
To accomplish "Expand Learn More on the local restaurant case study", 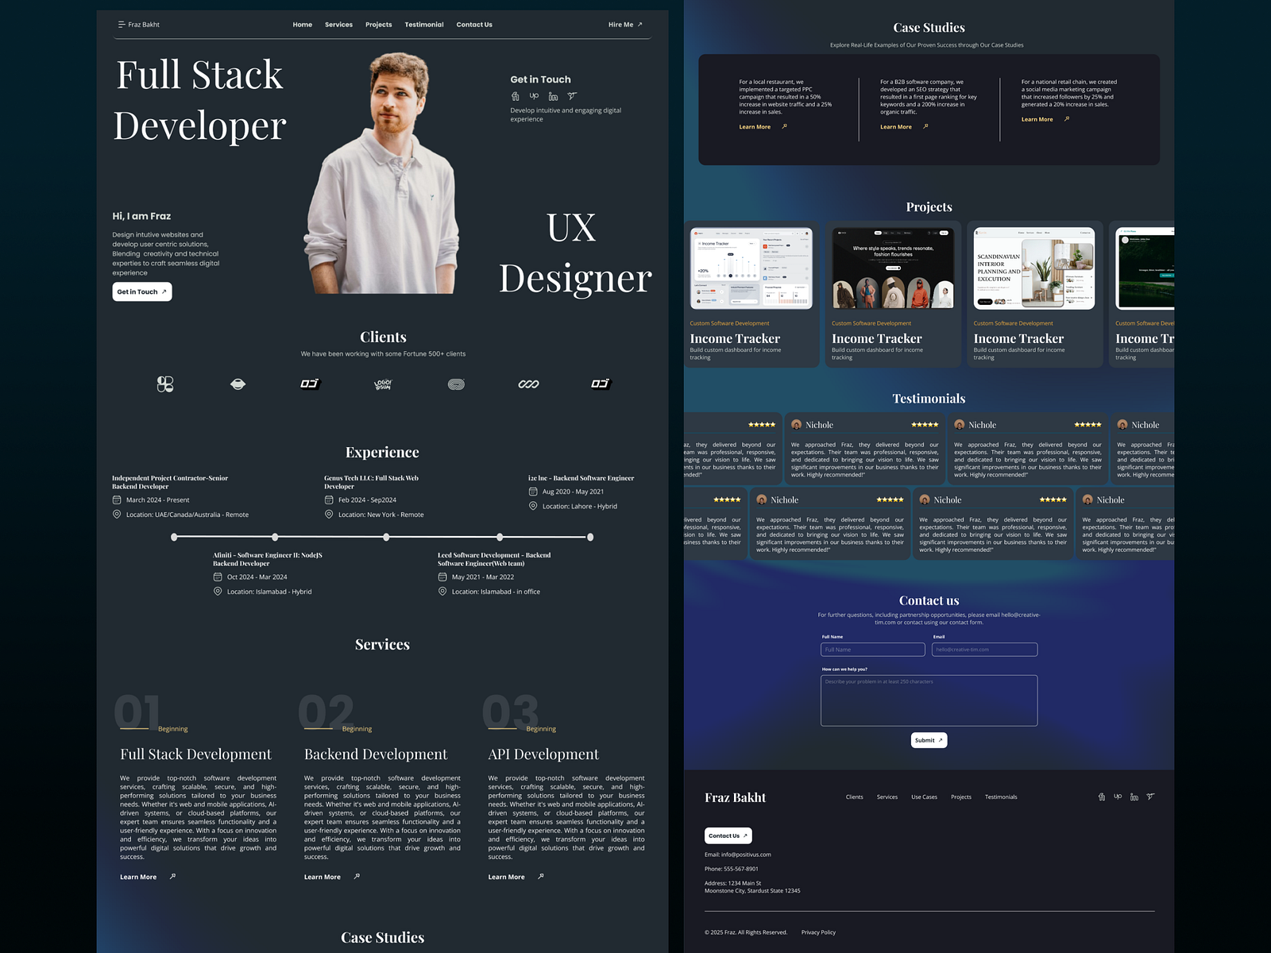I will click(x=755, y=126).
